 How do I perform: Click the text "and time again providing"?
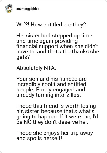[x=47, y=41]
